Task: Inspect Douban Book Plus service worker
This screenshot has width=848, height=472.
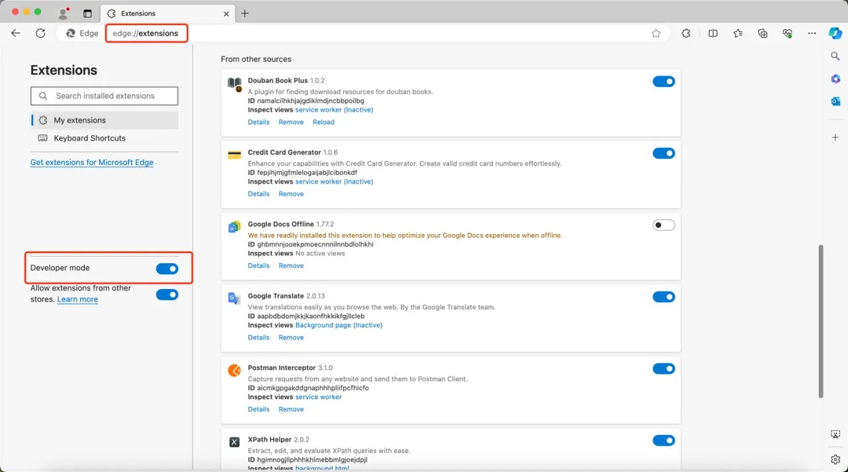Action: tap(334, 110)
